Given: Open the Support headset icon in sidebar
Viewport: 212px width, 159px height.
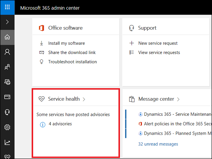Looking at the screenshot, I should pos(7,112).
